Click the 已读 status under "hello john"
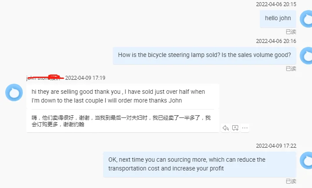The image size is (312, 188). pos(291,32)
